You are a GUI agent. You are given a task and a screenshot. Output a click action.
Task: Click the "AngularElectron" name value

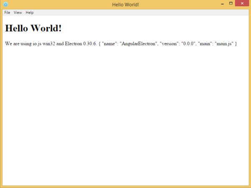(x=138, y=43)
